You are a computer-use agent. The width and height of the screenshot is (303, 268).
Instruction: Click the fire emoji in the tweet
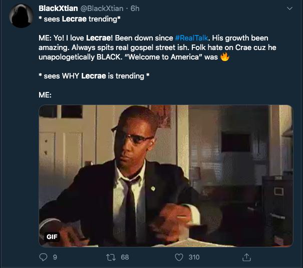pyautogui.click(x=224, y=57)
